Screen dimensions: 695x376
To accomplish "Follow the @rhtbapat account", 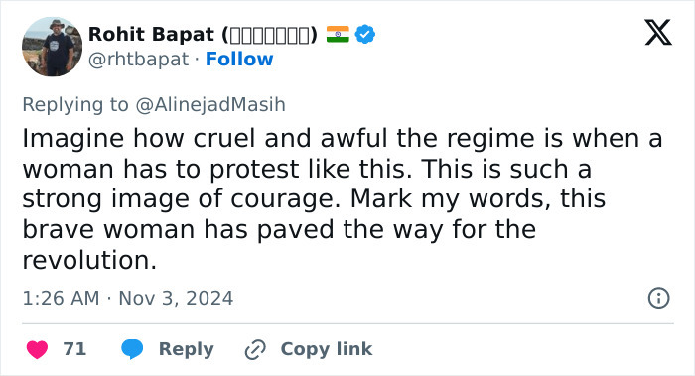I will (239, 59).
